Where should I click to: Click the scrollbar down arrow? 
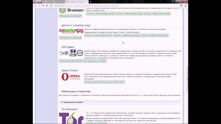click(x=187, y=123)
